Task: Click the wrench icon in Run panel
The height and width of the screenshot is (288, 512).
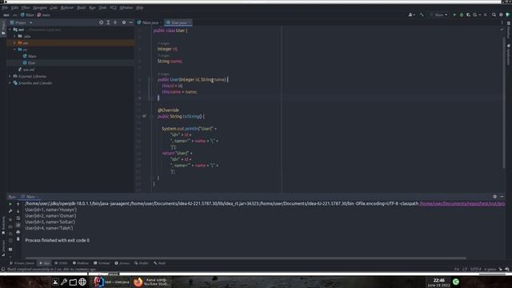Action: [x=10, y=211]
